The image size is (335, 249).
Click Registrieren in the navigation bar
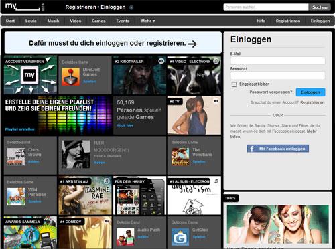coord(288,21)
